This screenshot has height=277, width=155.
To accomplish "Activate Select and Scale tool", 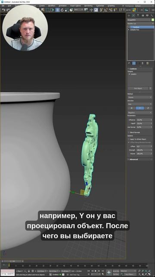I will point(67,10).
